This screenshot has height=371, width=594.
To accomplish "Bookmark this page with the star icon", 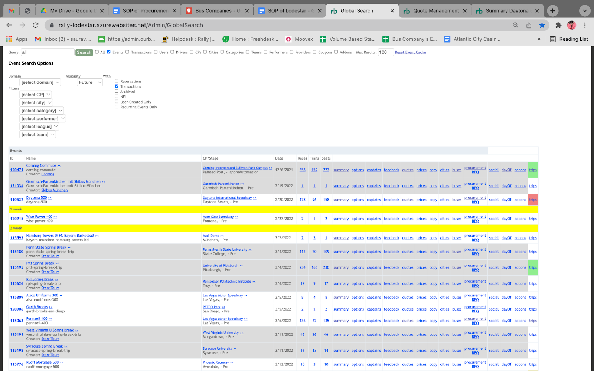I will [x=542, y=25].
